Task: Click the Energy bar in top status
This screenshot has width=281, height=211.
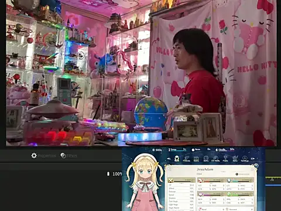Action: 177,150
